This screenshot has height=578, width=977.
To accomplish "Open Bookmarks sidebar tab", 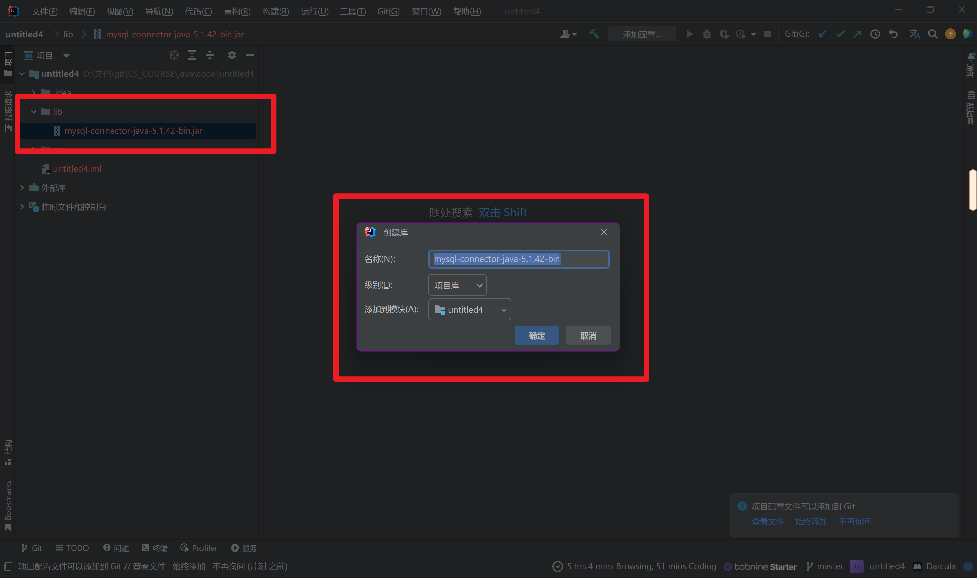I will pos(8,505).
